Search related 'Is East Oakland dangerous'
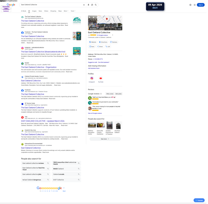The image size is (208, 204). point(36,180)
